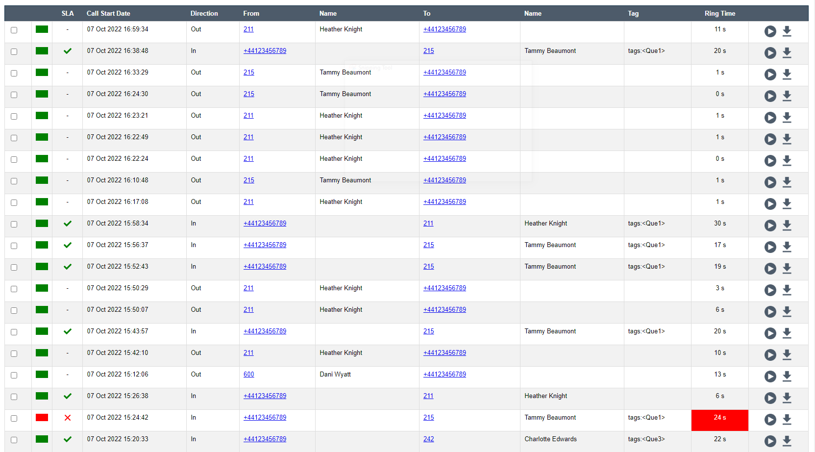Sort by the Tag column header
The width and height of the screenshot is (815, 452).
pos(633,13)
